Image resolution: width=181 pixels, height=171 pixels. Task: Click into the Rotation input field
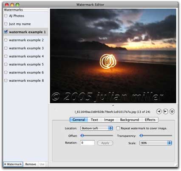pyautogui.click(x=88, y=143)
